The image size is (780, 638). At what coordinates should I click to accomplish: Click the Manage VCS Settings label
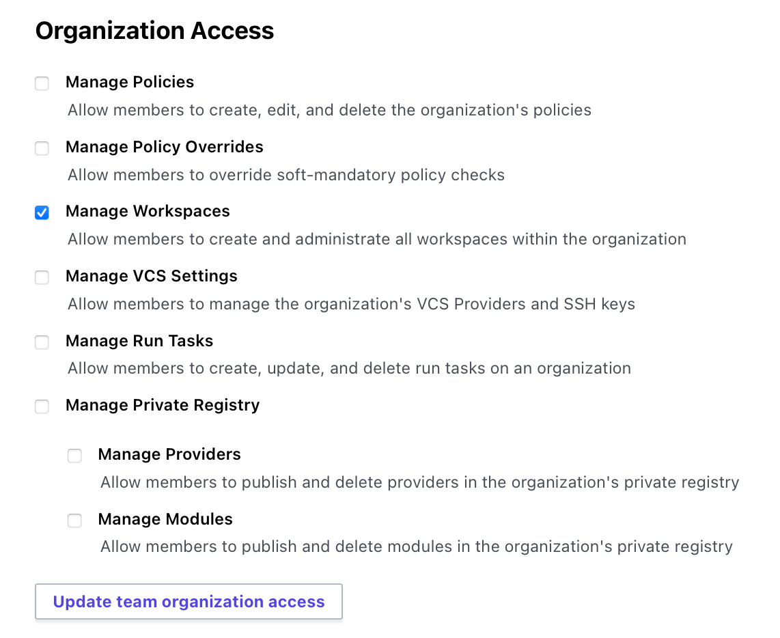pyautogui.click(x=152, y=276)
